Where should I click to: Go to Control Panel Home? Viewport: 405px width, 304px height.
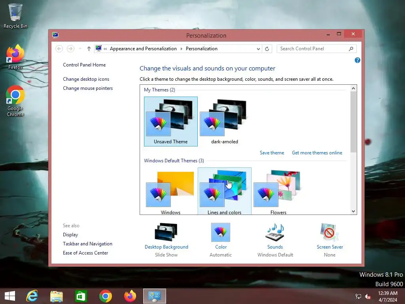tap(84, 65)
